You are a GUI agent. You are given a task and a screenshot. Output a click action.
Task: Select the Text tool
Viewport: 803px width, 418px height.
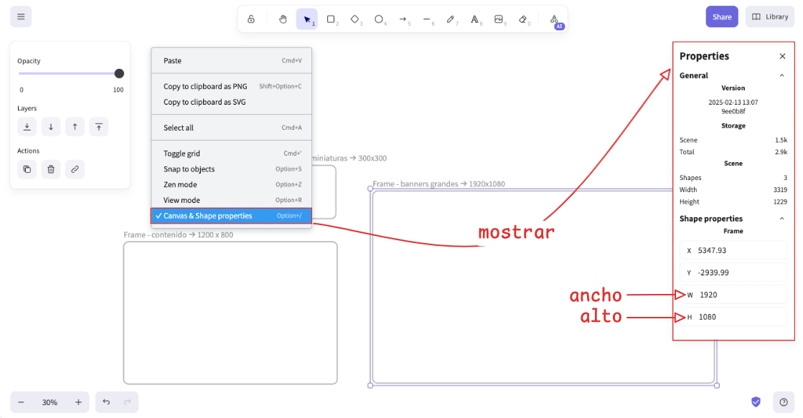[474, 19]
